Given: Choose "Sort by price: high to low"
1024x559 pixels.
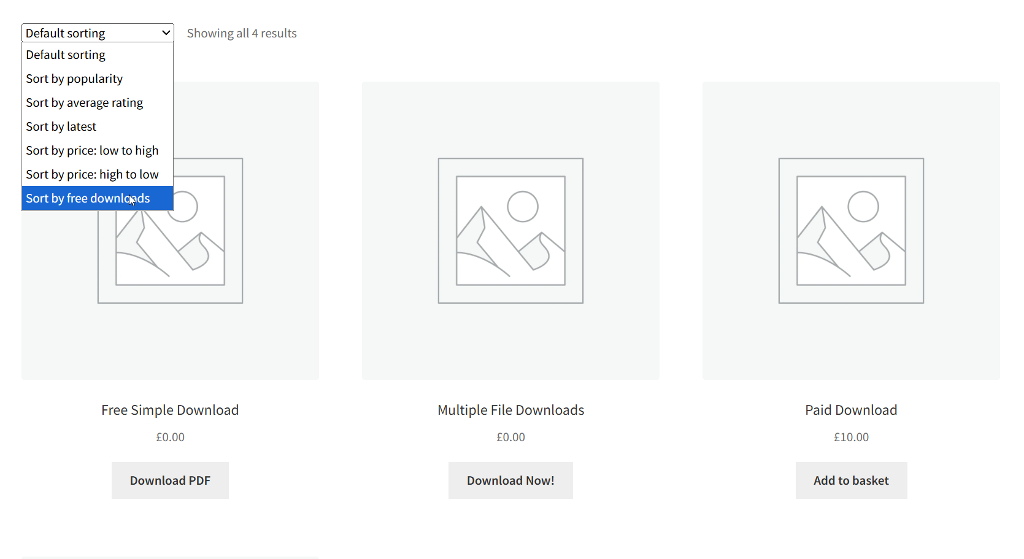Looking at the screenshot, I should [x=92, y=174].
